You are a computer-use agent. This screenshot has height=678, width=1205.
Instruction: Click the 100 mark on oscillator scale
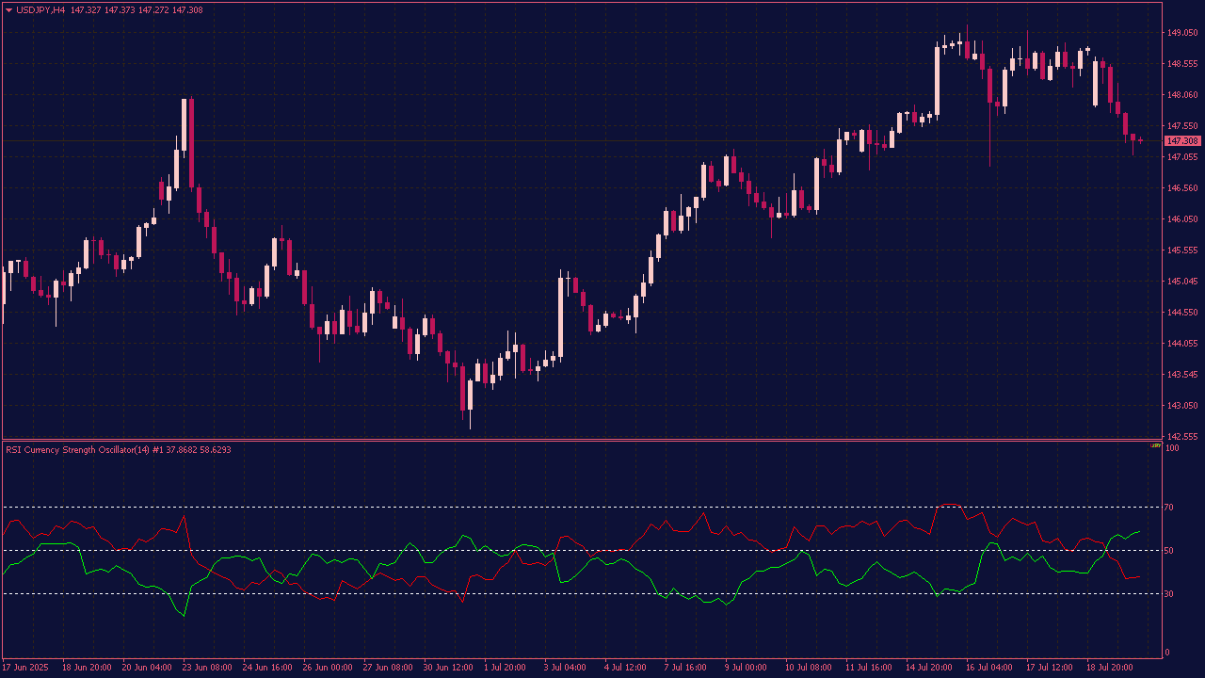click(x=1171, y=448)
